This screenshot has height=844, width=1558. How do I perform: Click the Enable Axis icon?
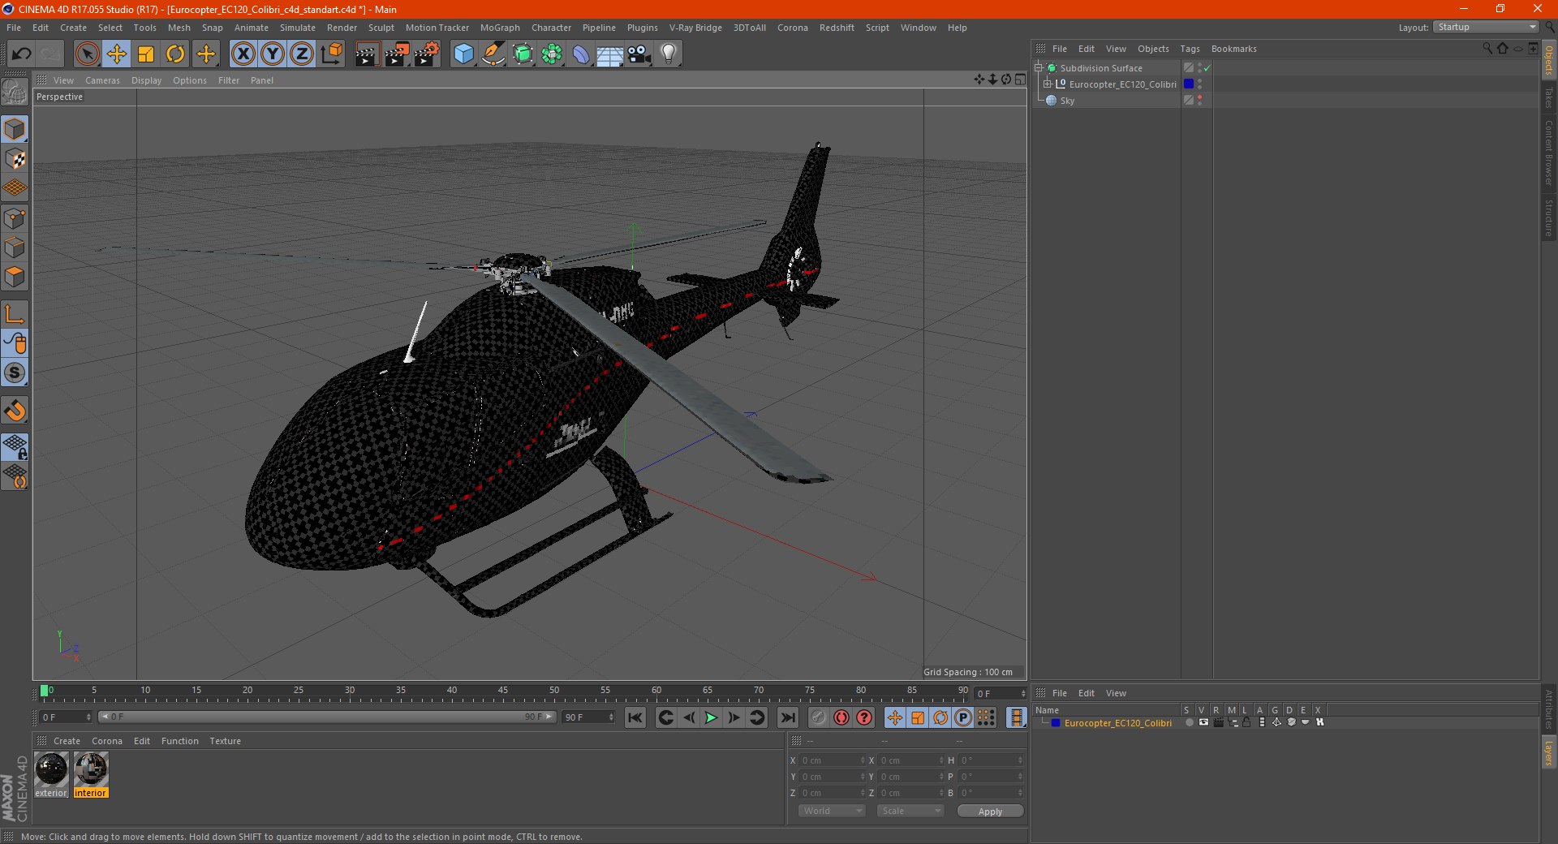tap(15, 314)
